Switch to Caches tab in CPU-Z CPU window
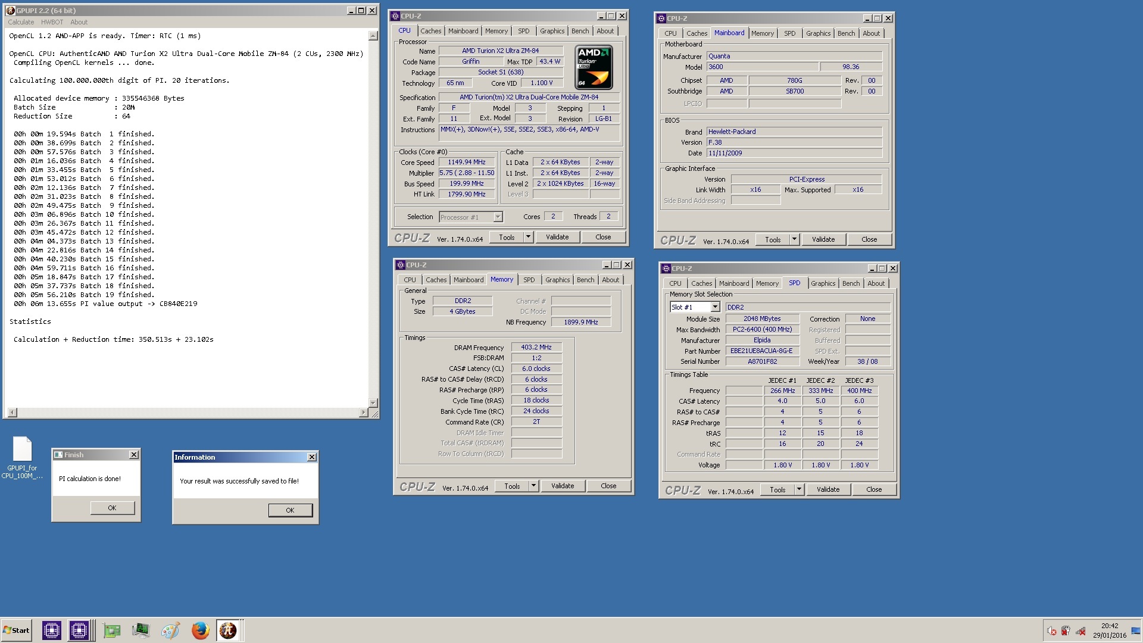Screen dimensions: 1143x643 430,31
